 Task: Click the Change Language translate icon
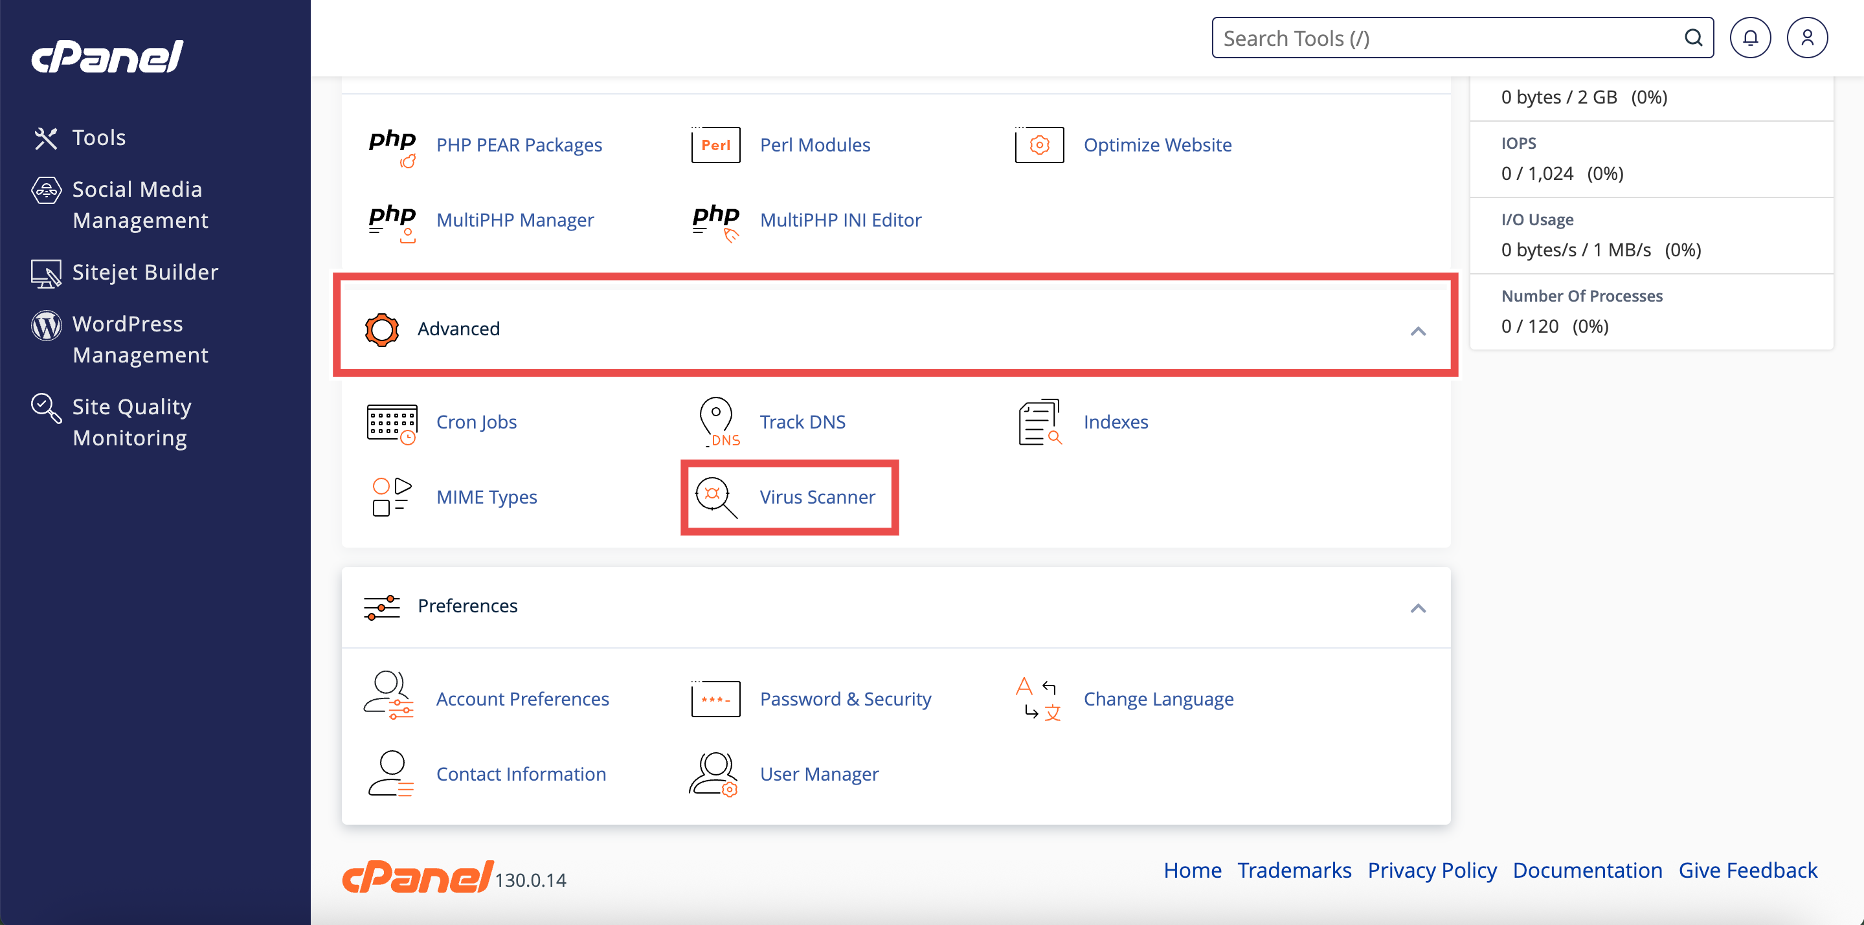pyautogui.click(x=1039, y=699)
